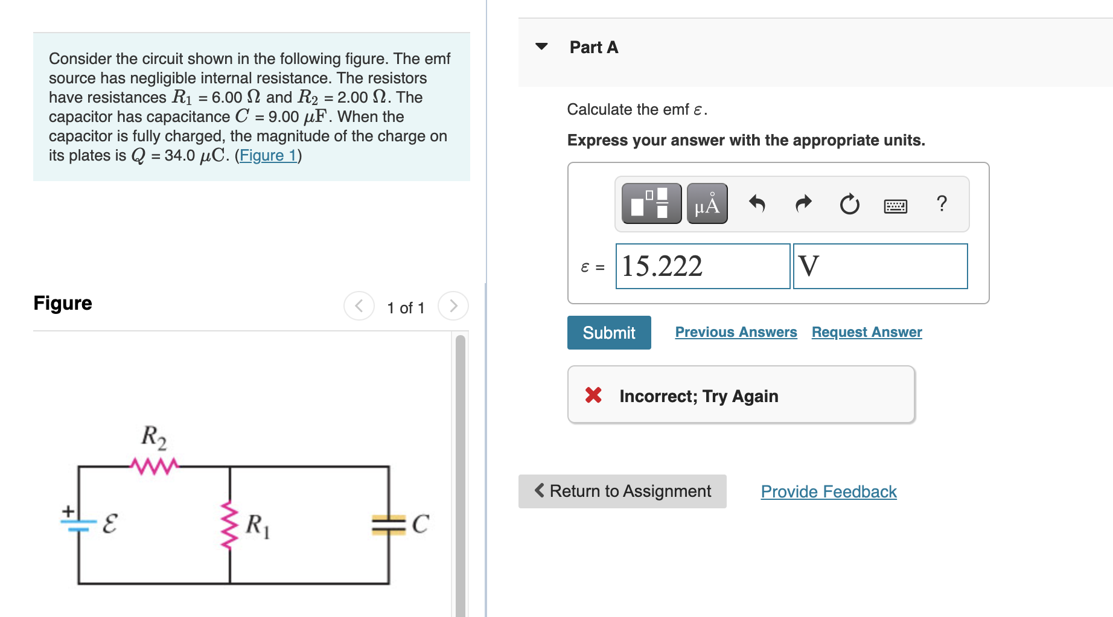Return to Assignment button
Image resolution: width=1113 pixels, height=617 pixels.
(x=622, y=491)
